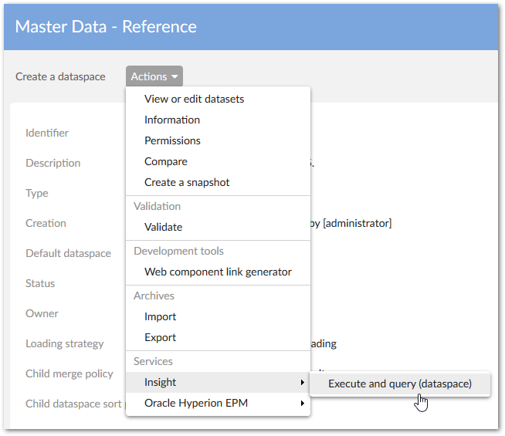The width and height of the screenshot is (505, 436).
Task: Click Execute and query (dataspace)
Action: point(399,383)
